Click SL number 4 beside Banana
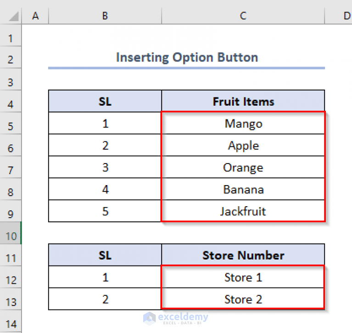The height and width of the screenshot is (333, 352). [x=105, y=189]
